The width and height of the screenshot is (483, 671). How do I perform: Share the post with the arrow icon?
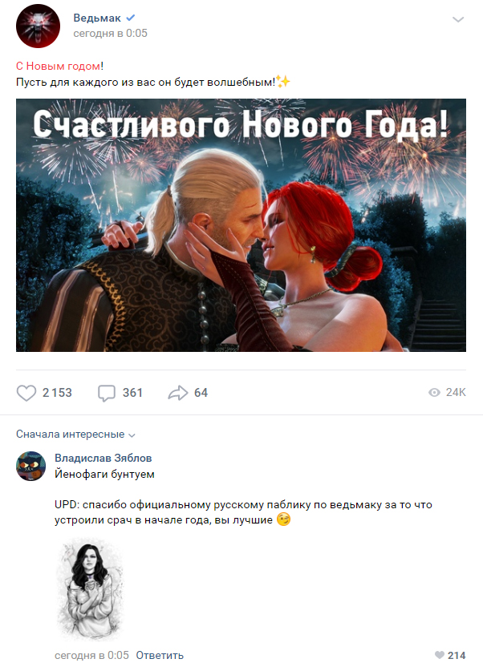pyautogui.click(x=177, y=393)
